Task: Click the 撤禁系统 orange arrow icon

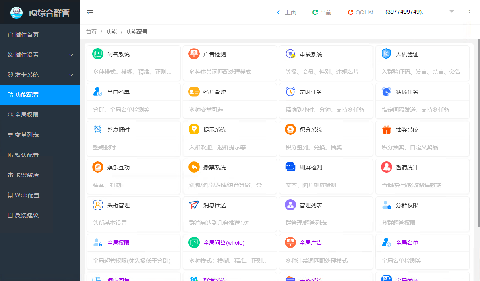Action: click(194, 167)
